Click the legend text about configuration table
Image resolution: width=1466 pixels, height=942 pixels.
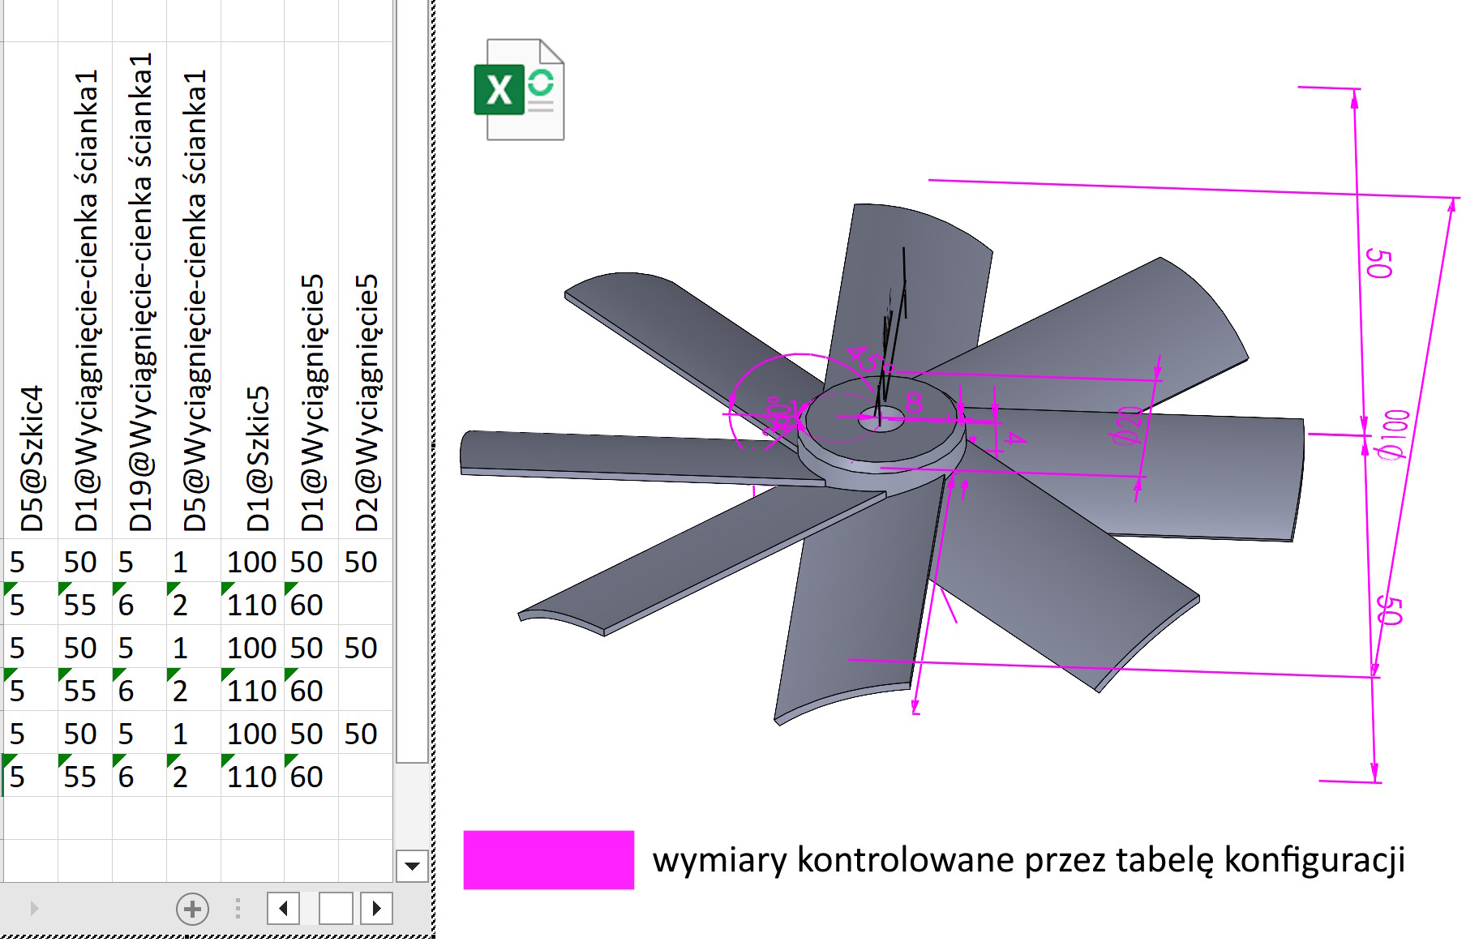[x=1028, y=860]
